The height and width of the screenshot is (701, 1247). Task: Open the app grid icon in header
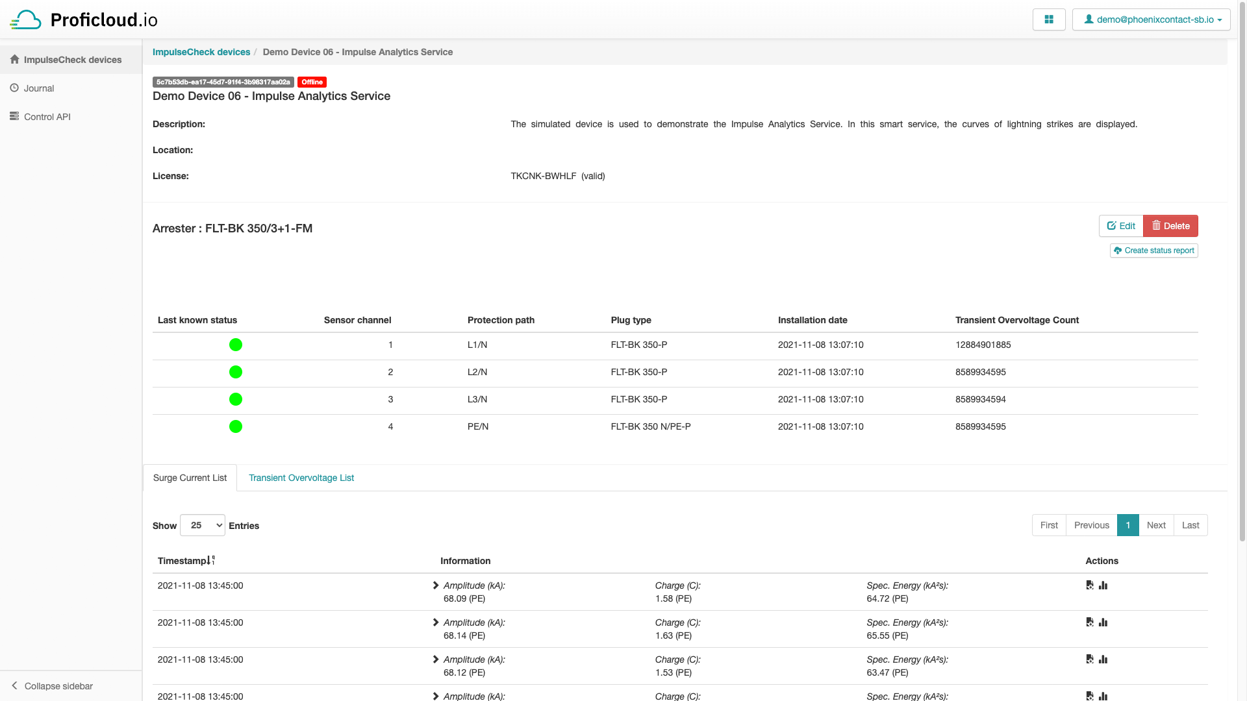[x=1048, y=19]
